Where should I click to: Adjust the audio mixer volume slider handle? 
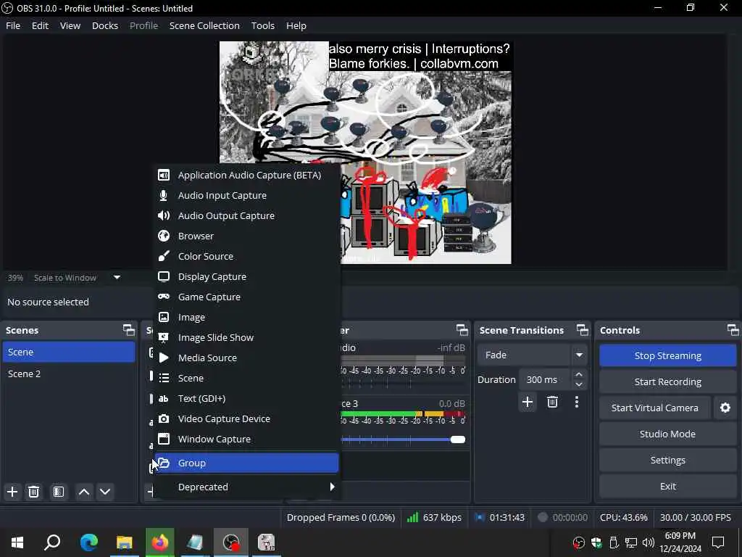[458, 440]
